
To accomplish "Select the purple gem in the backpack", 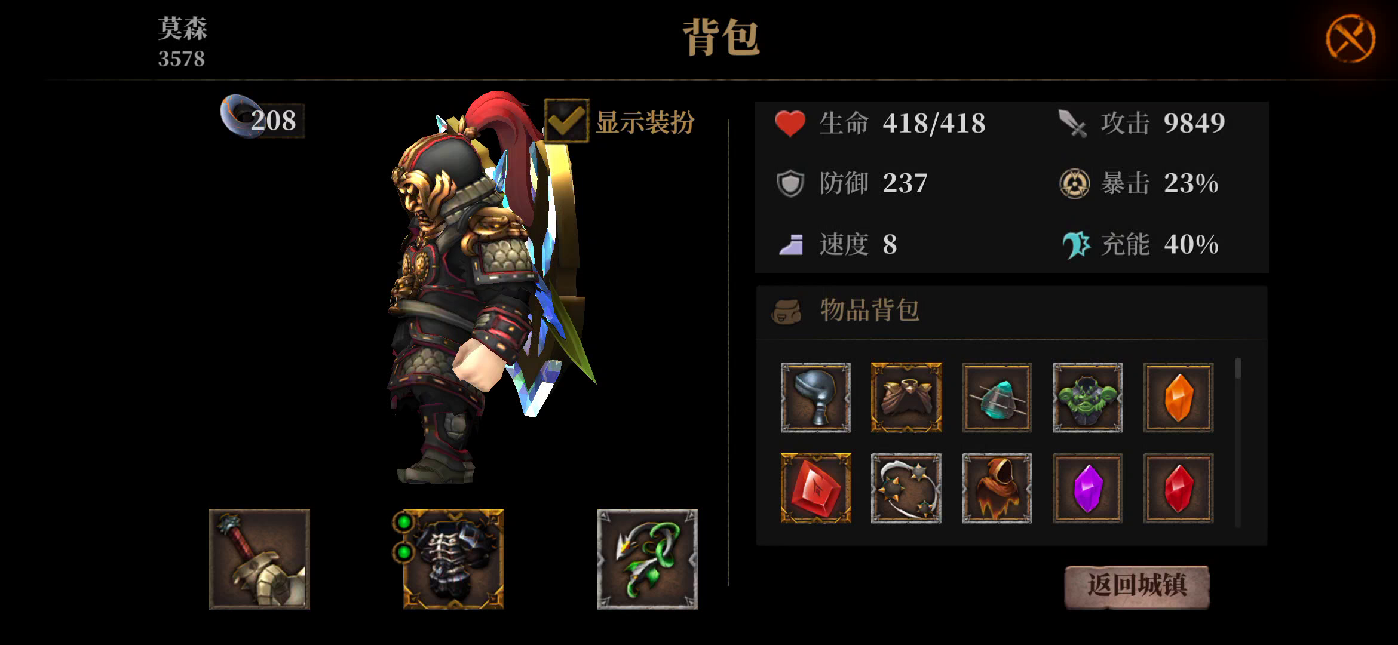I will (1087, 488).
